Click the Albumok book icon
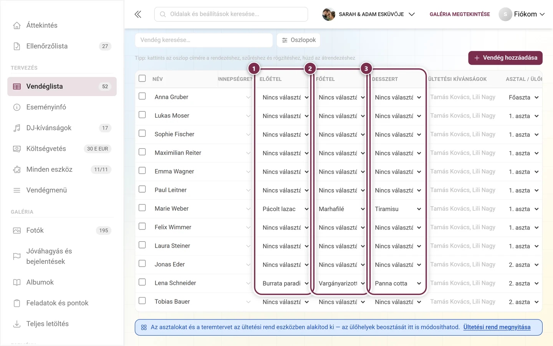Viewport: 553px width, 346px height. [17, 283]
